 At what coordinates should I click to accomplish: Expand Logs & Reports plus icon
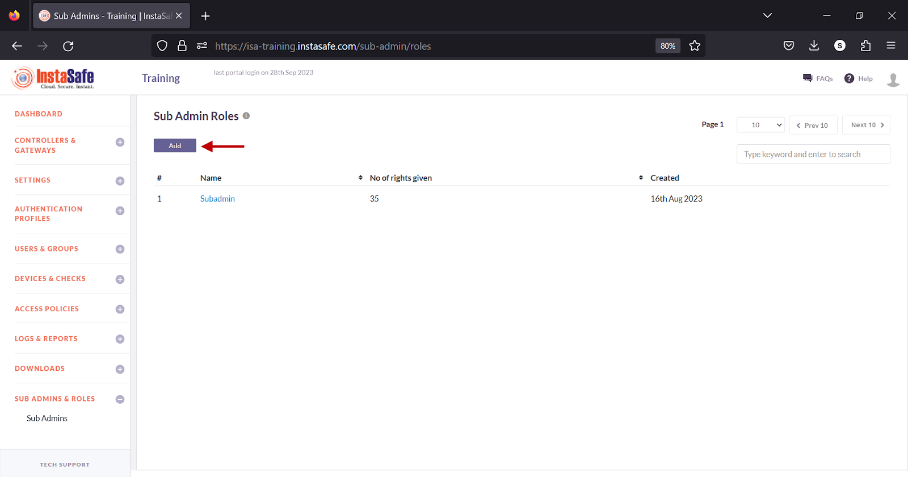point(120,339)
